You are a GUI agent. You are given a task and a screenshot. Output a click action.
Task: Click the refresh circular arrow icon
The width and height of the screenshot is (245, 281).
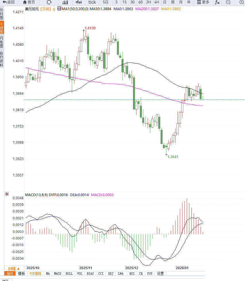(49, 2)
